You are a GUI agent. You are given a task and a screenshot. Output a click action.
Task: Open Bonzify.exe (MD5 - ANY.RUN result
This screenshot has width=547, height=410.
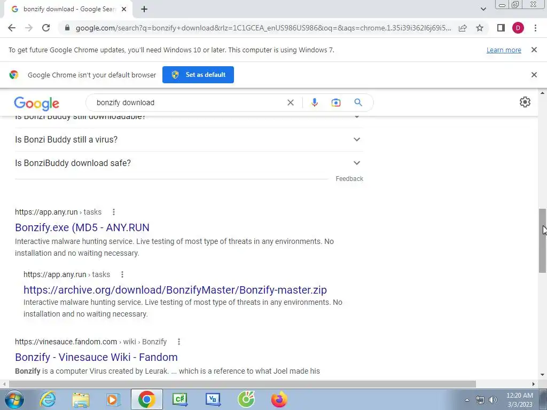82,227
